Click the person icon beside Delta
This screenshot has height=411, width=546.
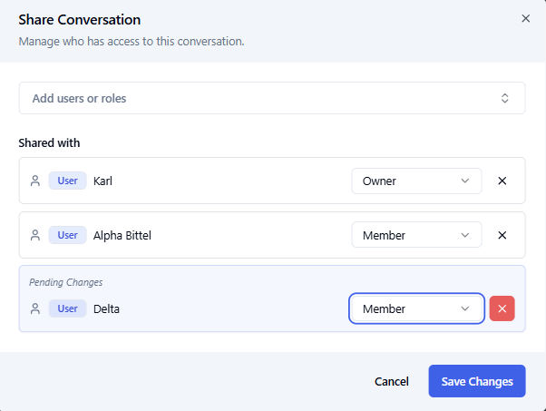[x=35, y=308]
